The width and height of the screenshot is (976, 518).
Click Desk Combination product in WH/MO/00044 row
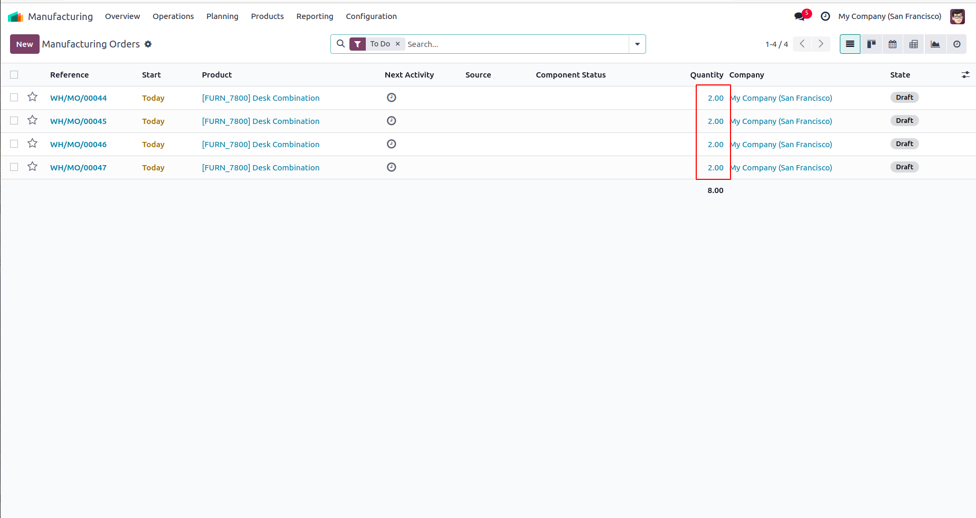coord(261,98)
